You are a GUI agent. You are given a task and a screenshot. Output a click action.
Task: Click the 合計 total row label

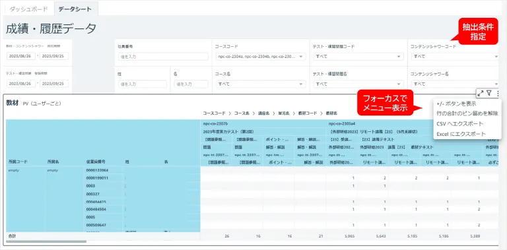pyautogui.click(x=13, y=236)
